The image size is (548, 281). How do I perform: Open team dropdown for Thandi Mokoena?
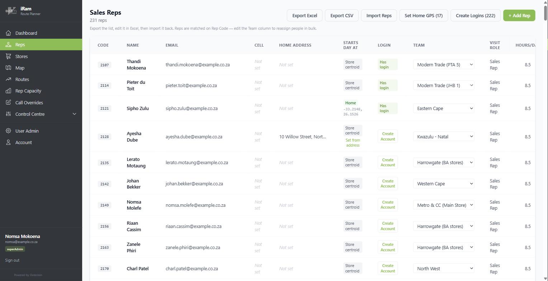click(444, 65)
